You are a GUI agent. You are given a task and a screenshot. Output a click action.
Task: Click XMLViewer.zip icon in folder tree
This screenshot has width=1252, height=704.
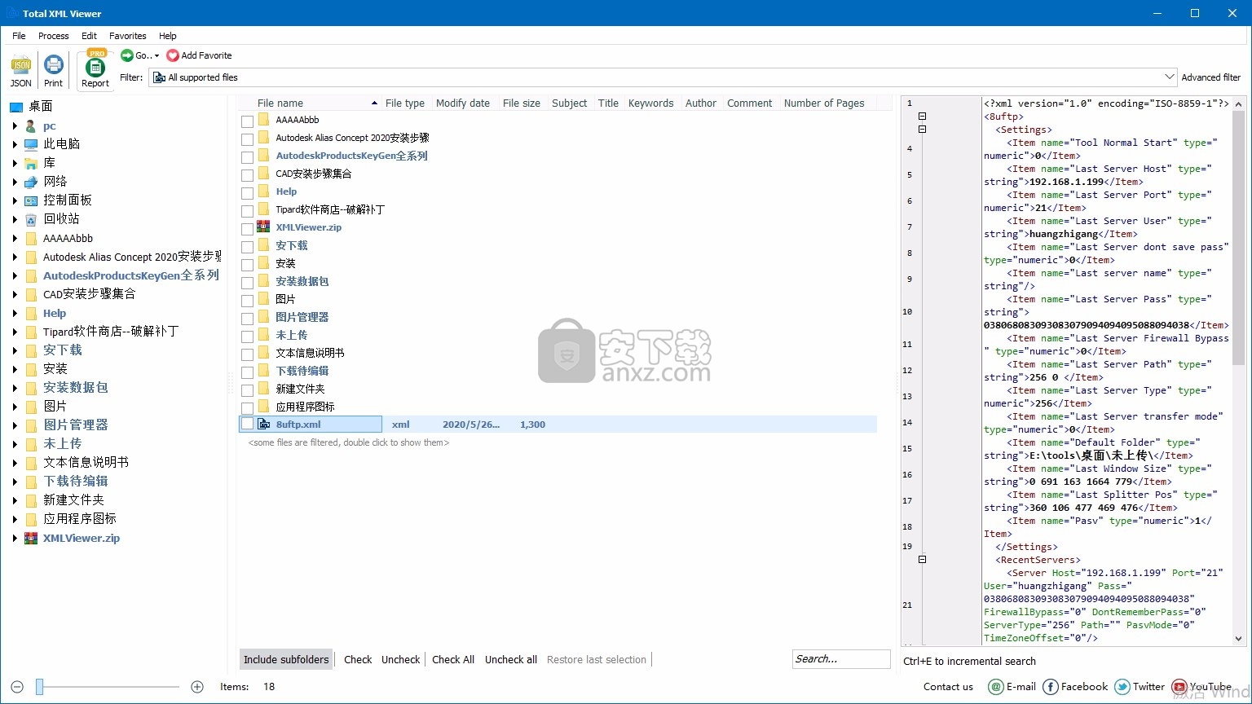click(31, 538)
